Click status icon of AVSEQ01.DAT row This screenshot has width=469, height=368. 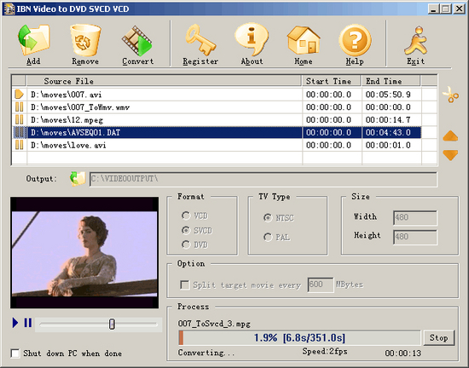pos(19,132)
